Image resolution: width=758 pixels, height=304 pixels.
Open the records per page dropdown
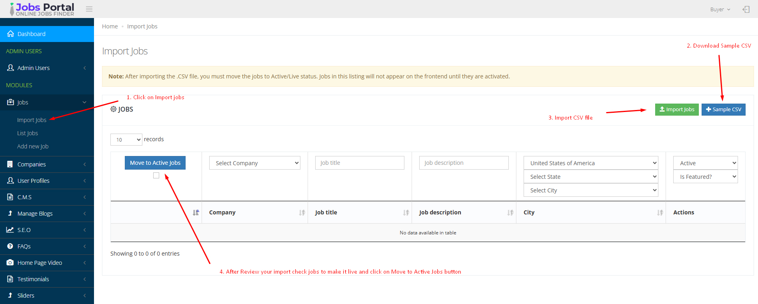(x=126, y=140)
